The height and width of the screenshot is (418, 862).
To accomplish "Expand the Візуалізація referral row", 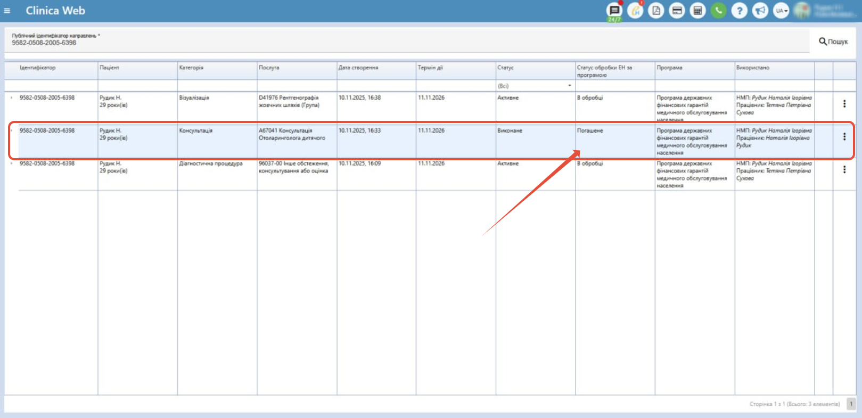I will (x=12, y=98).
